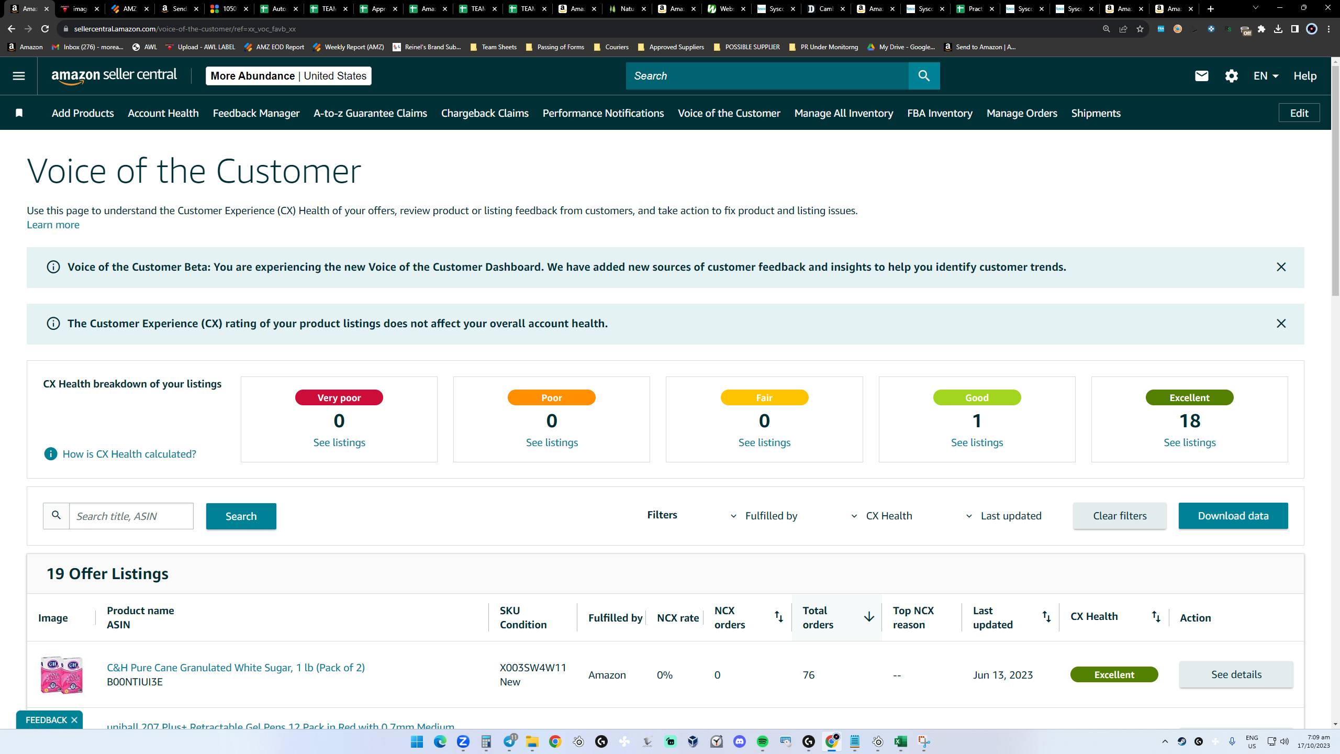Open See listings under the Excellent rating
The height and width of the screenshot is (754, 1340).
[x=1189, y=442]
